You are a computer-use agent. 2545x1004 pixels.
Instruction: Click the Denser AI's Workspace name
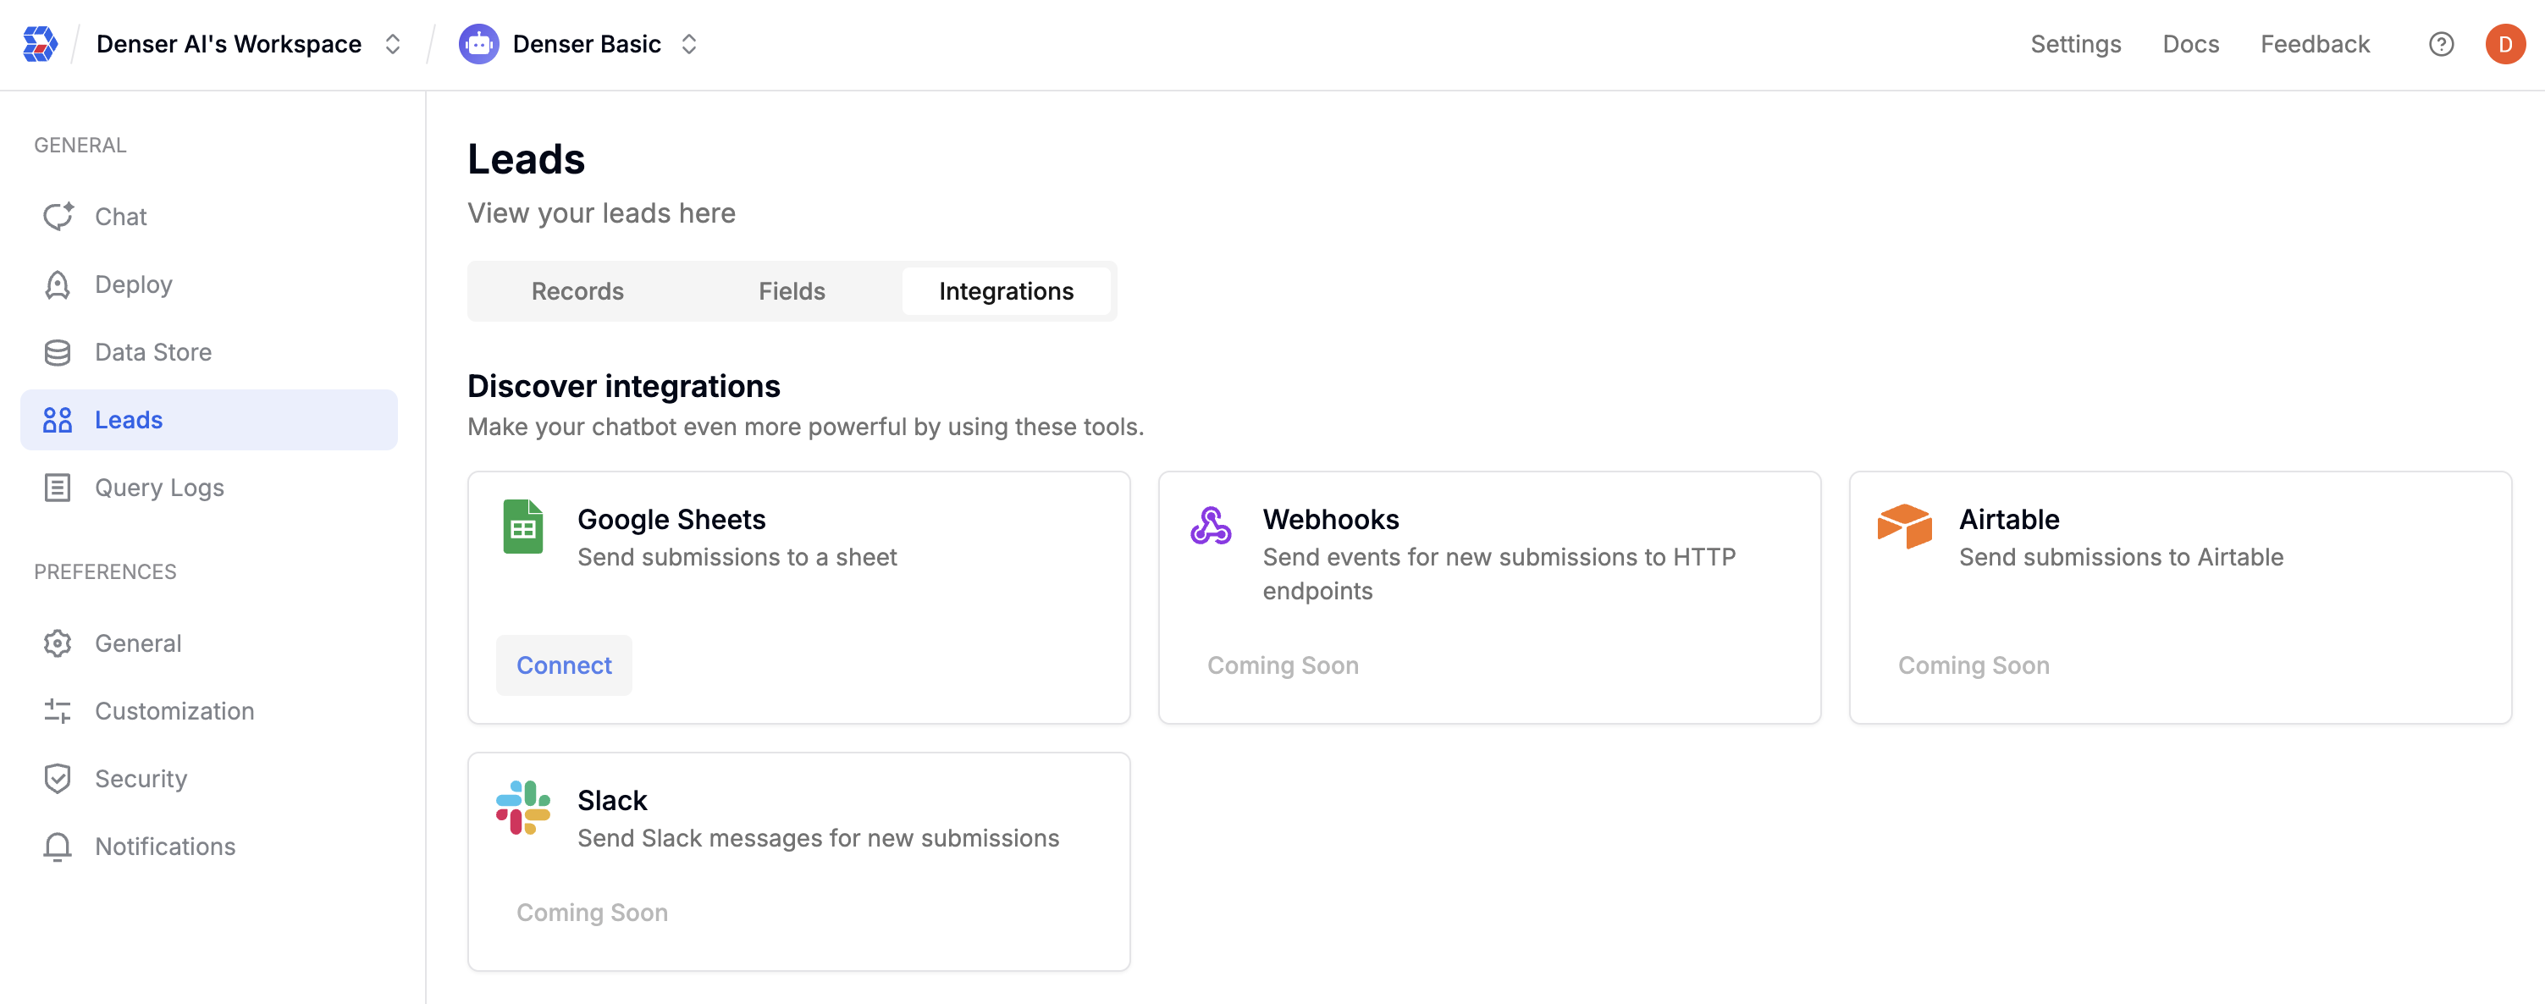pyautogui.click(x=229, y=45)
